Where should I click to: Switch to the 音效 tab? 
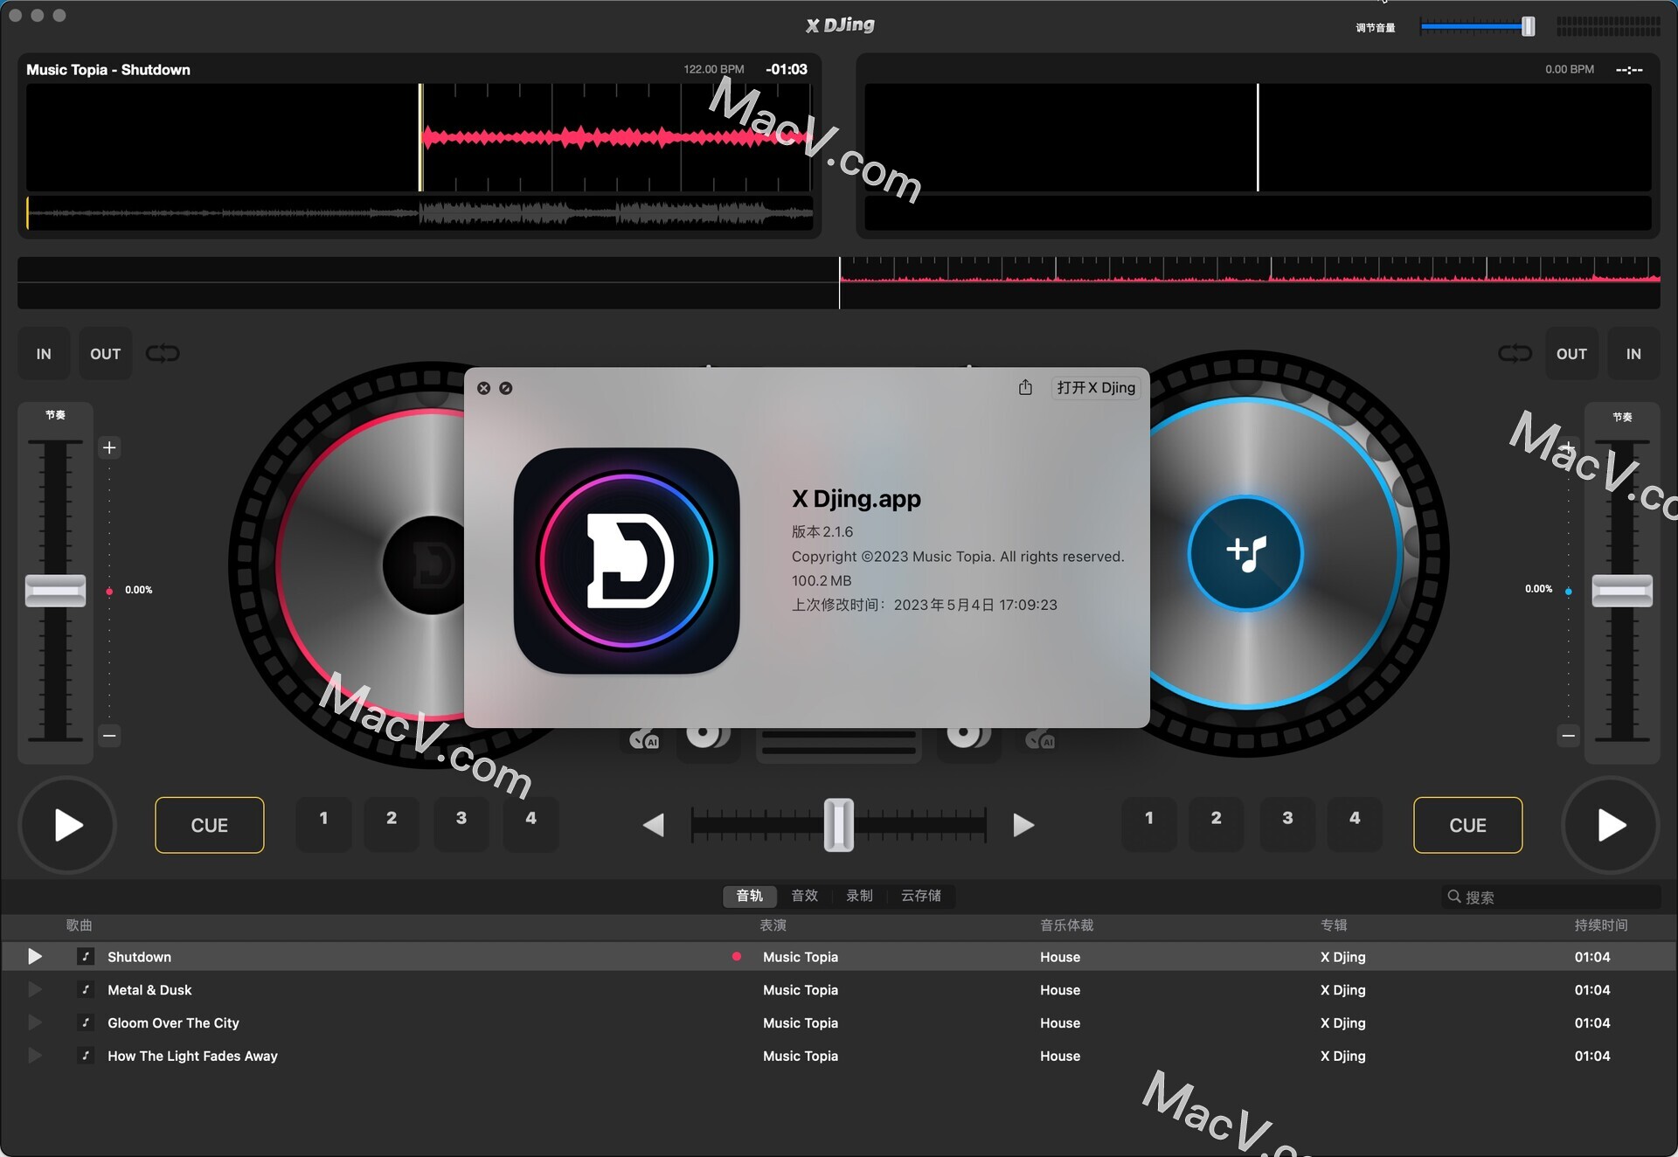click(805, 896)
